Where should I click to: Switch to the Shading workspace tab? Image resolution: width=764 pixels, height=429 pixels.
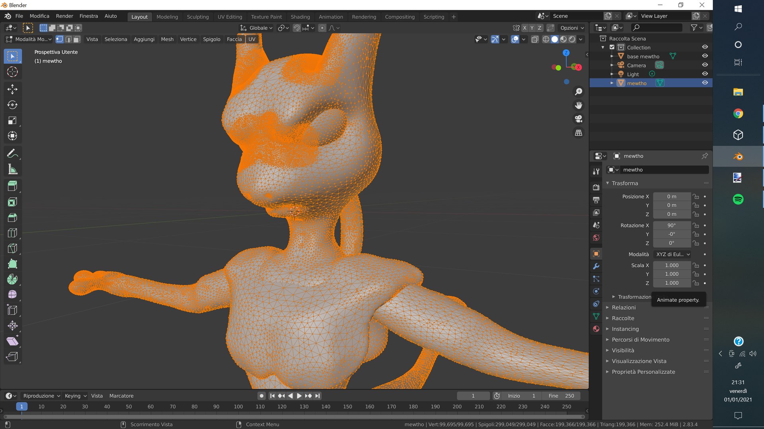pyautogui.click(x=300, y=17)
